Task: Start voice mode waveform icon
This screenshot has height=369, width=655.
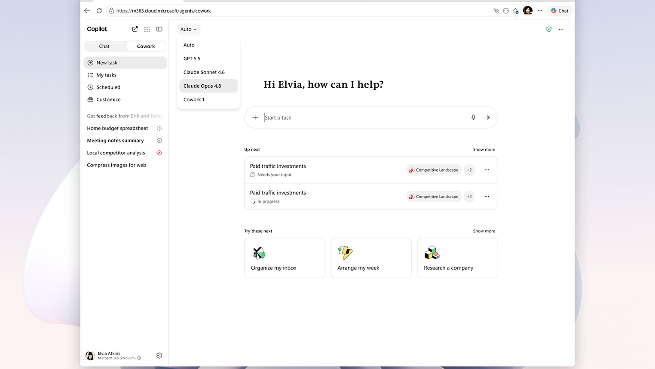Action: (x=487, y=117)
